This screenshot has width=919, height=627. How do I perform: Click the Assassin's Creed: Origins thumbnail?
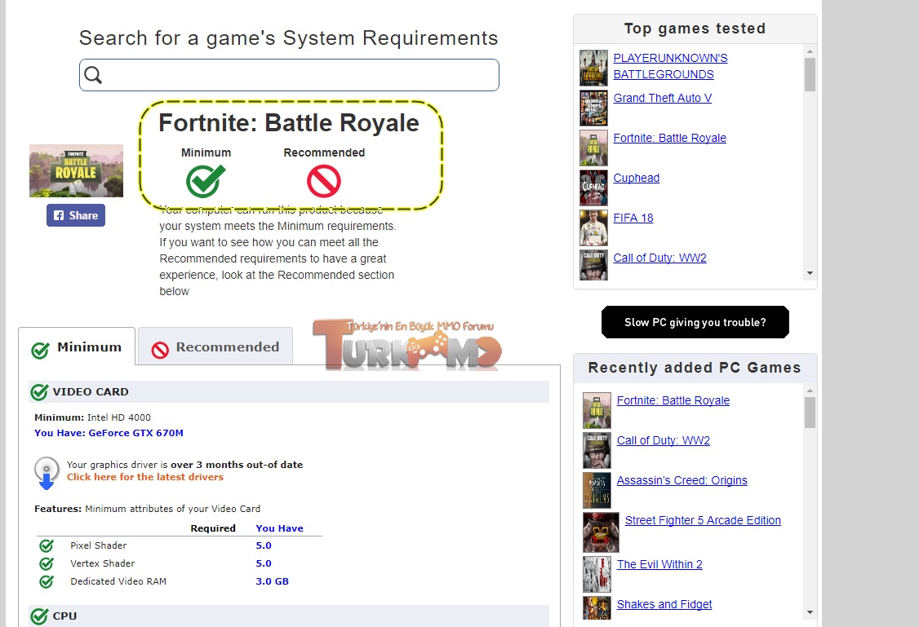tap(597, 490)
